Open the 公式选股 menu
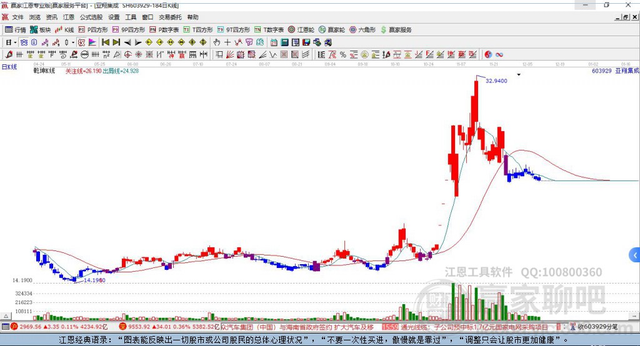This screenshot has height=346, width=640. (91, 17)
